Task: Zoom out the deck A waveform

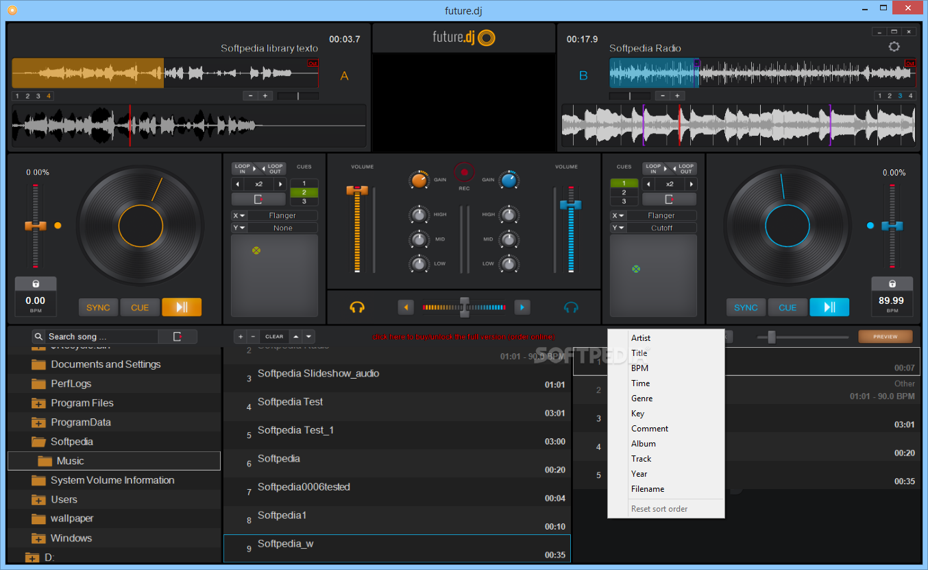Action: (251, 96)
